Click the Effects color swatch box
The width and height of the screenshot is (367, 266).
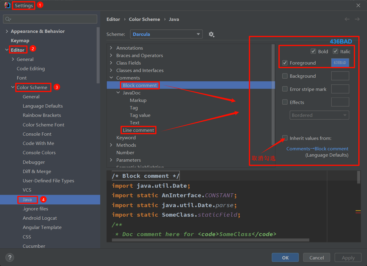(340, 102)
